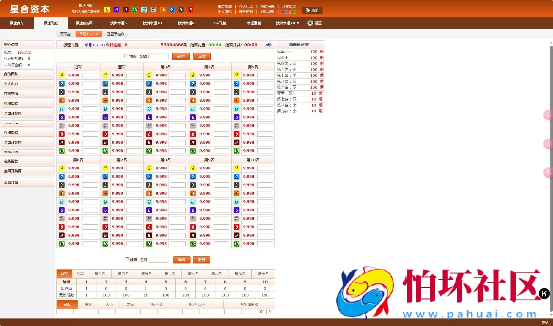The image size is (553, 326).
Task: Click the purple number 6 ball in header
Action: coord(116,10)
